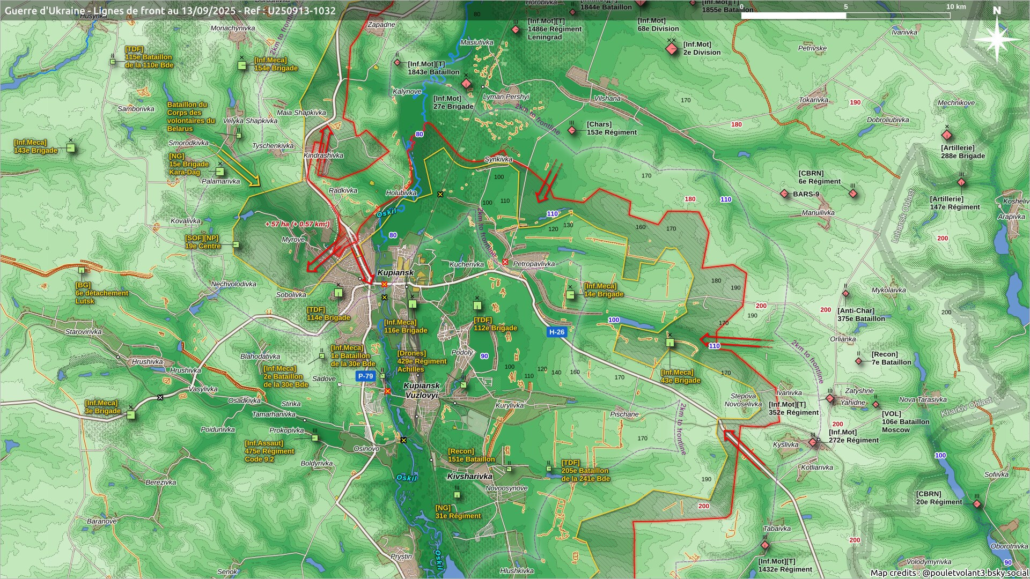Click the 31e Régiment NG label
Screen dimensions: 1030x579
click(x=458, y=512)
